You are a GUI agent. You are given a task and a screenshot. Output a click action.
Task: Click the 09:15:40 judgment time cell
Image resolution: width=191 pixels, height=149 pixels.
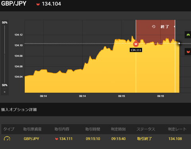pyautogui.click(x=119, y=139)
